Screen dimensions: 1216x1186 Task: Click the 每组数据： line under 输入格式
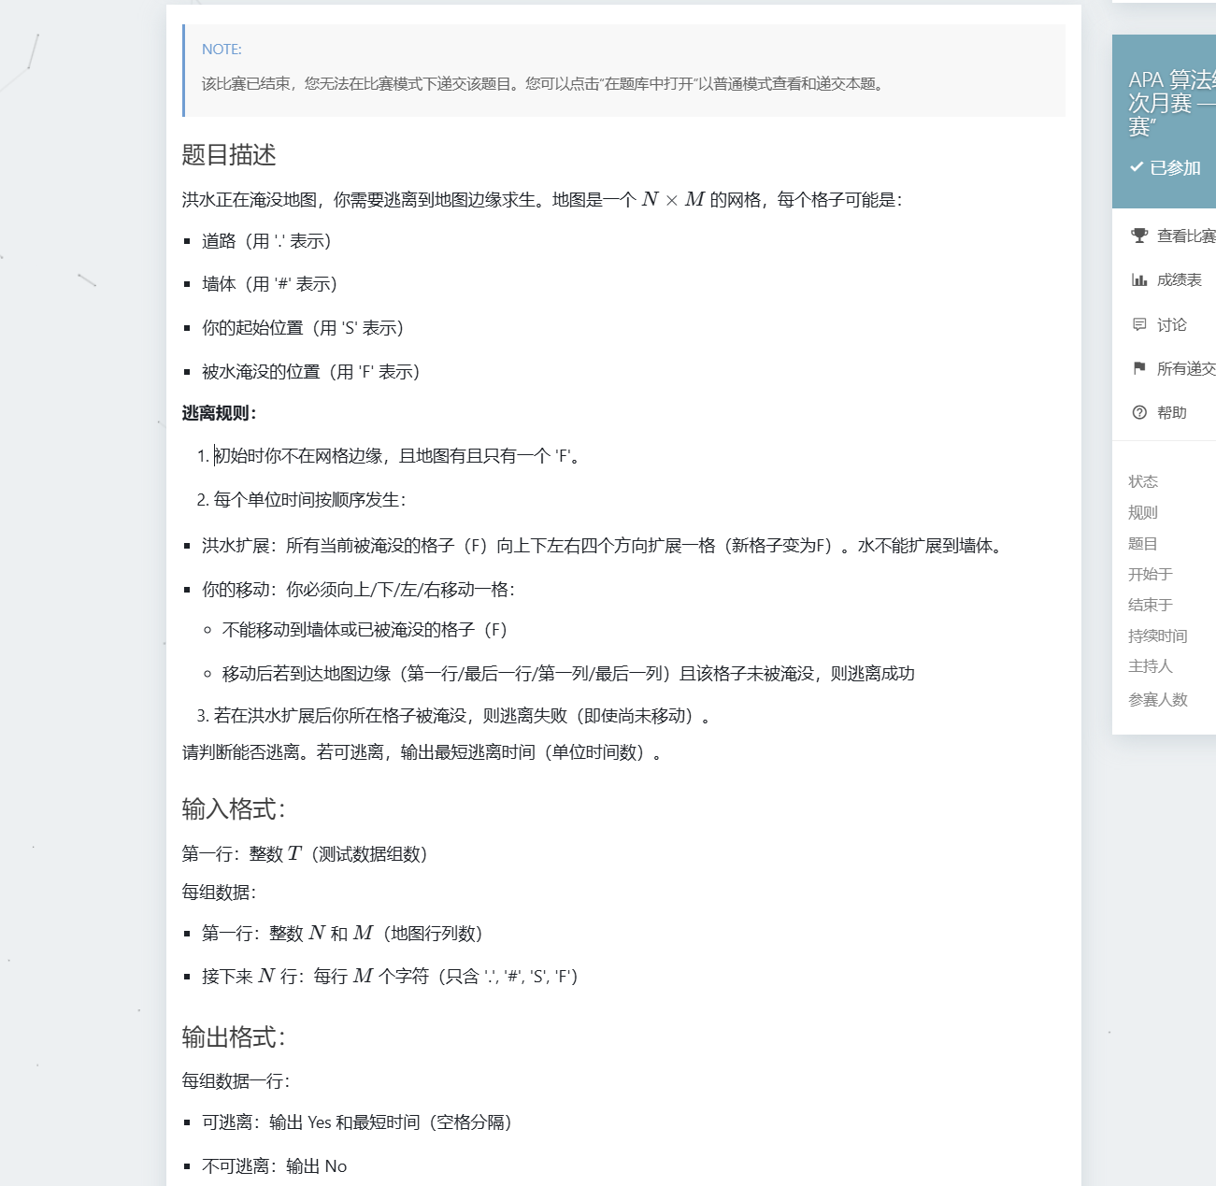point(219,893)
